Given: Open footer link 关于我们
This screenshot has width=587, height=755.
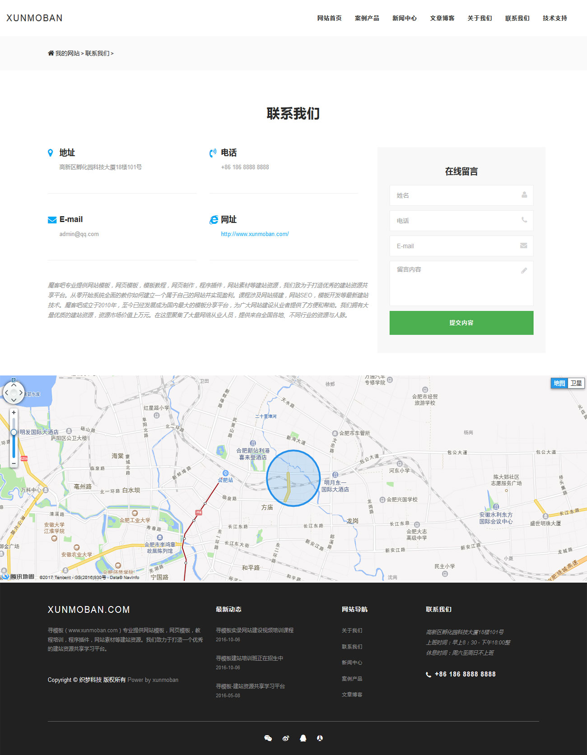Looking at the screenshot, I should (x=352, y=630).
